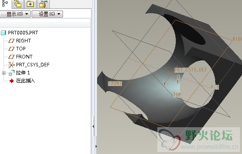The height and width of the screenshot is (154, 242).
Task: Select the TOP datum plane icon
Action: pos(11,49)
